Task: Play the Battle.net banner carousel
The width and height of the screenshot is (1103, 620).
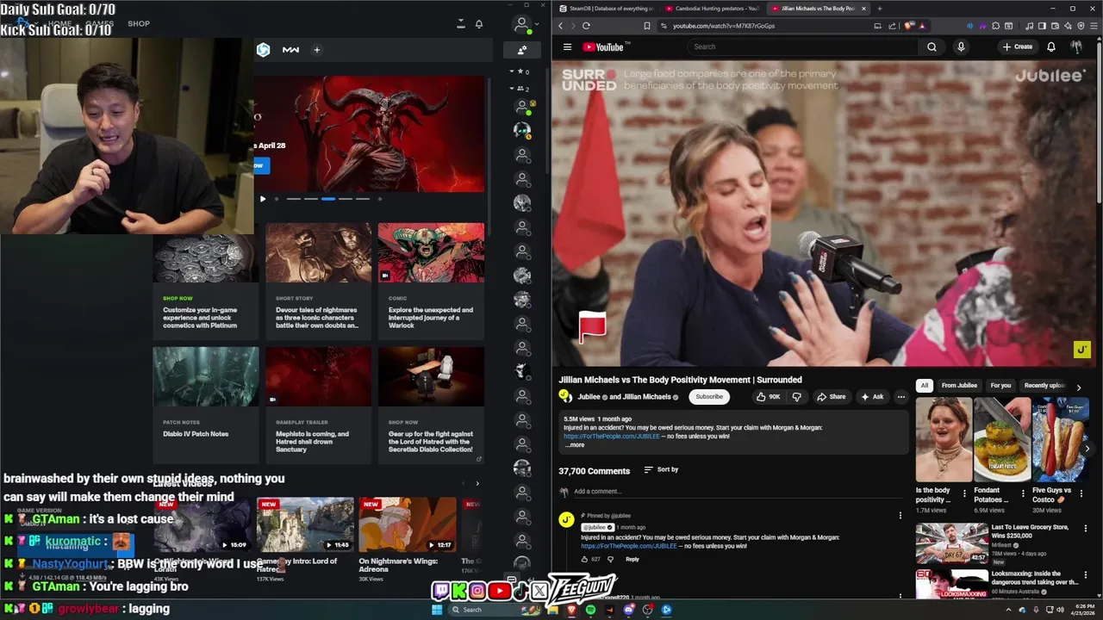Action: point(263,199)
